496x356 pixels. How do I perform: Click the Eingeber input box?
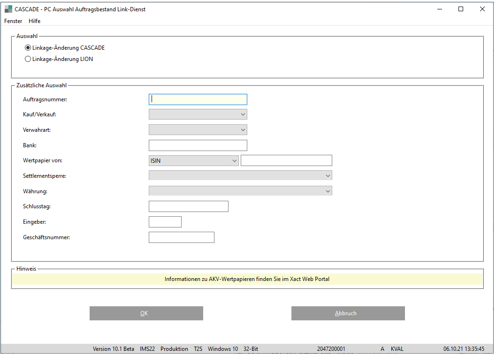coord(165,222)
